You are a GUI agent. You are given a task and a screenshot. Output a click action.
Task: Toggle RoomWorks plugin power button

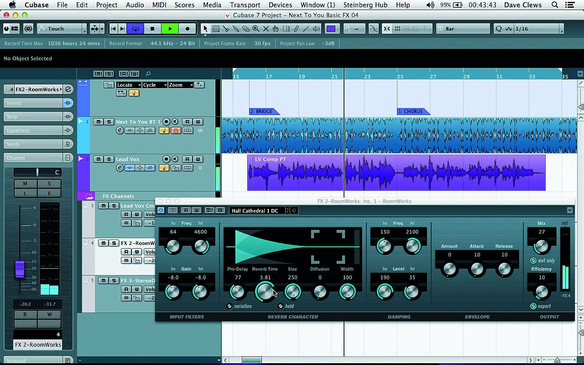pos(161,210)
